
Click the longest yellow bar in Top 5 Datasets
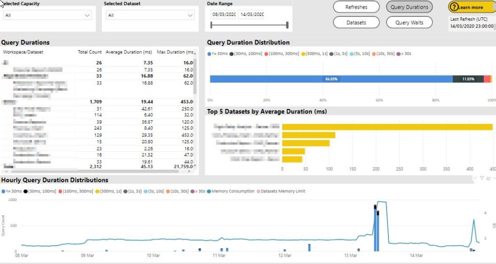387,127
